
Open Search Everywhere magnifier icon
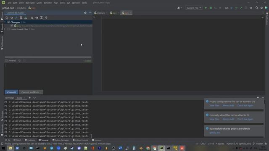(257, 8)
